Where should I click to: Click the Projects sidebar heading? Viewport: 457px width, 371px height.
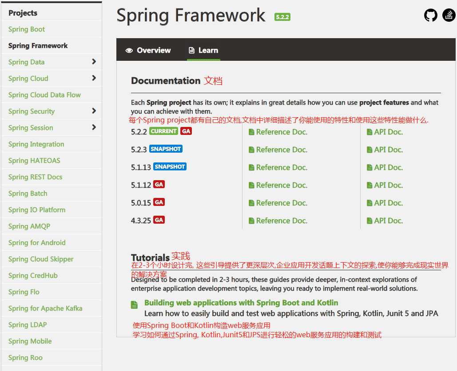point(23,13)
